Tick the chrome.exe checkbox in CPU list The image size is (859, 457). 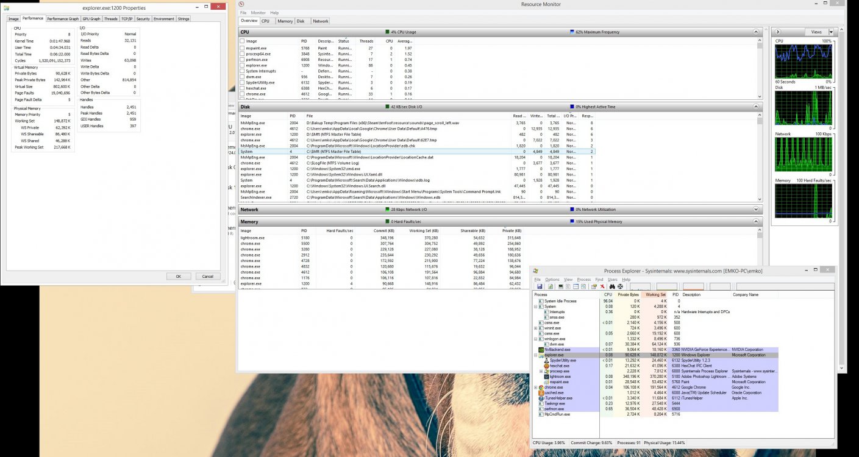click(243, 94)
